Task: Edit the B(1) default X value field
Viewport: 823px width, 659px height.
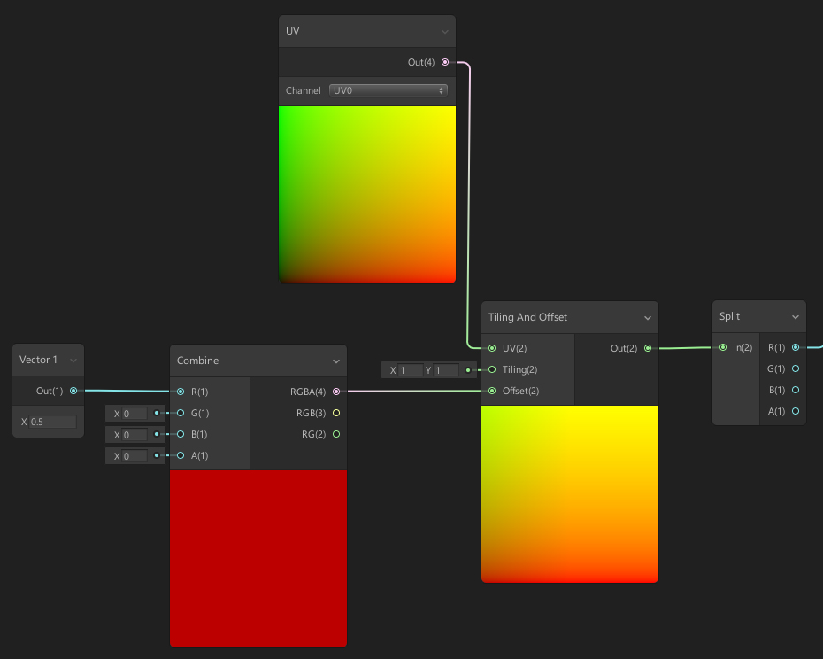Action: tap(135, 435)
